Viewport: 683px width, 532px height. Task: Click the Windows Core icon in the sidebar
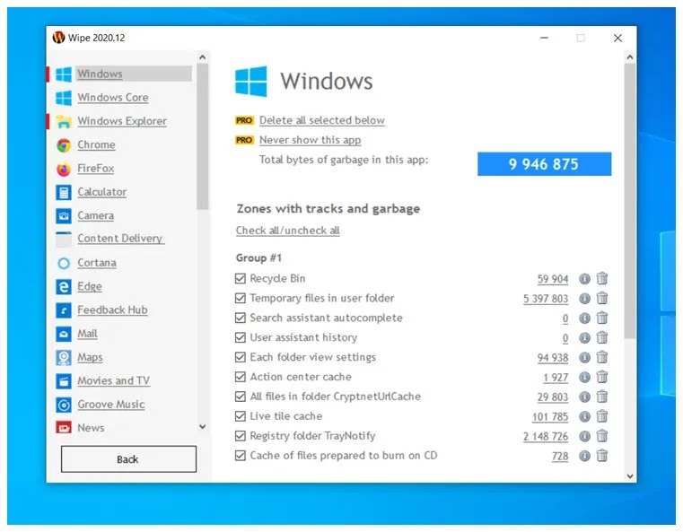click(x=64, y=98)
